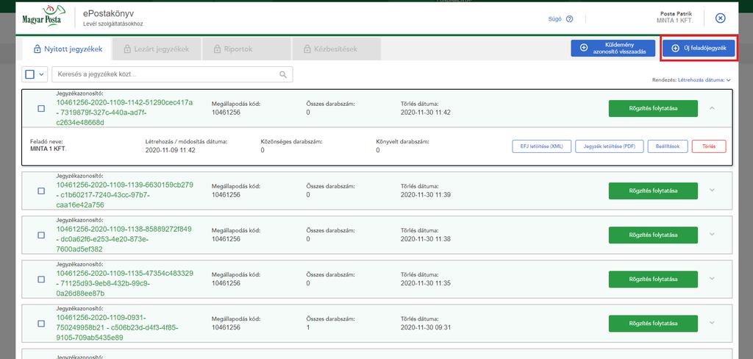Check the box for jegyzék ending c2634e48668d

41,109
